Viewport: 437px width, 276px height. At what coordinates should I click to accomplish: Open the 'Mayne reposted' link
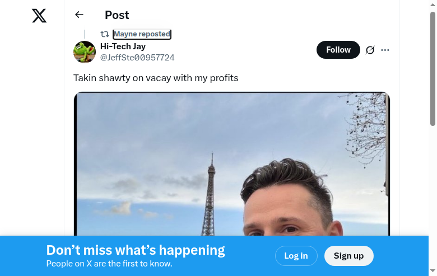[142, 34]
